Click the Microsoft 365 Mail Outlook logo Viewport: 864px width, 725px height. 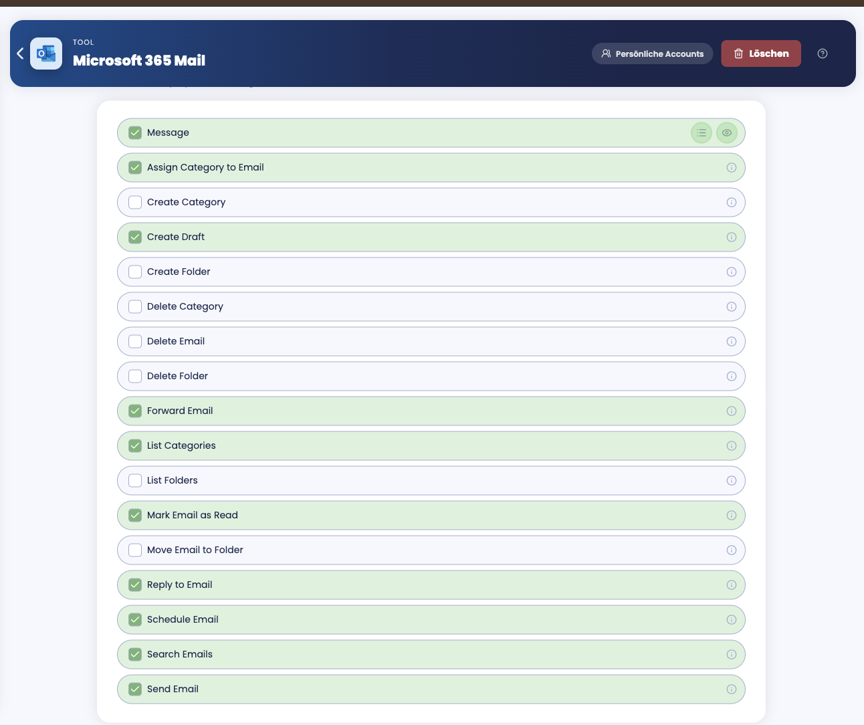[x=46, y=54]
